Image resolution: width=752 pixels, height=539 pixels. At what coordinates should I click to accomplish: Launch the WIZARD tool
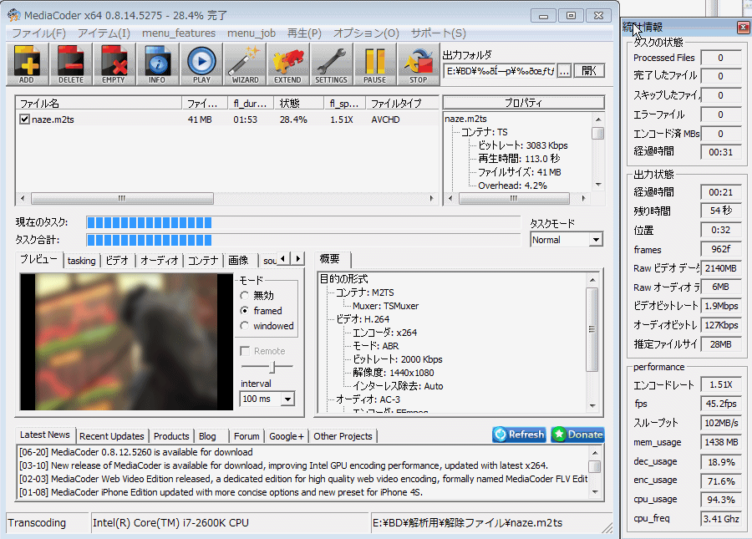[245, 64]
